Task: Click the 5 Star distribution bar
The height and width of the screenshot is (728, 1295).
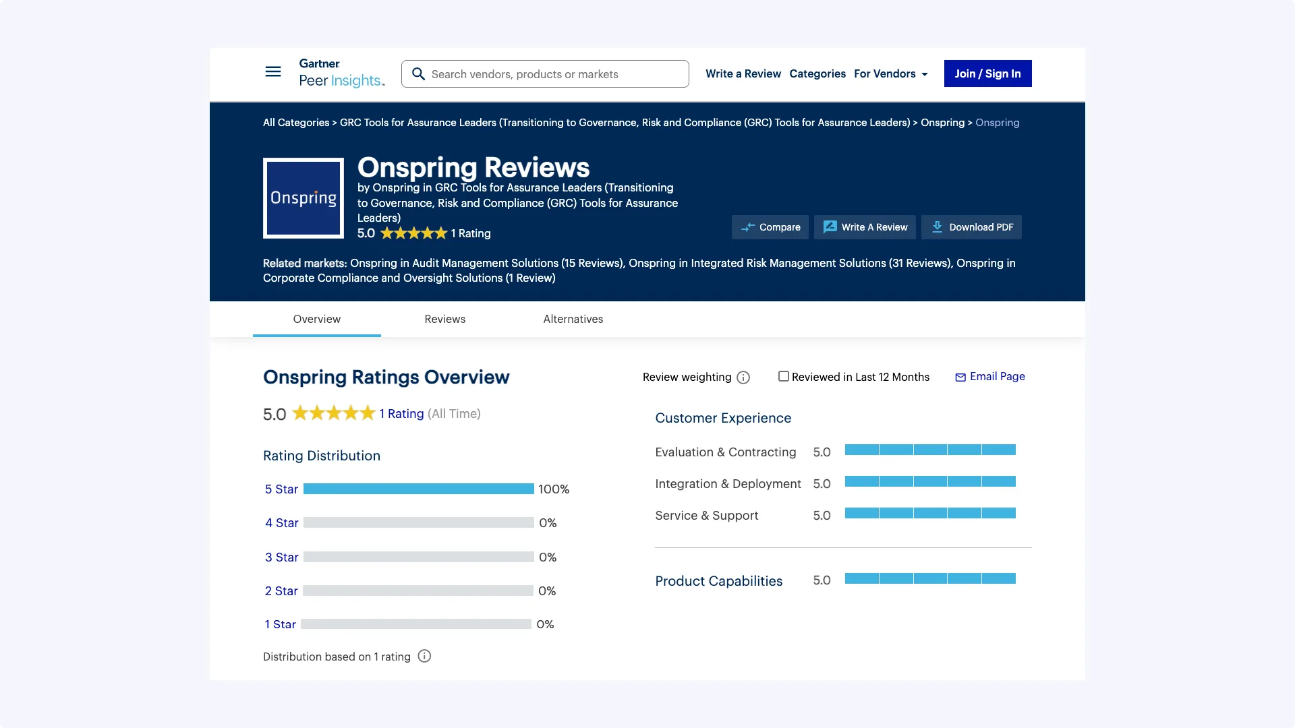Action: coord(418,489)
